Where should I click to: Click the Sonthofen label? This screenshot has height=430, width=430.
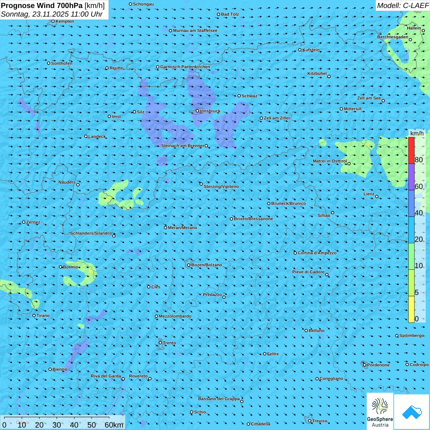(62, 63)
